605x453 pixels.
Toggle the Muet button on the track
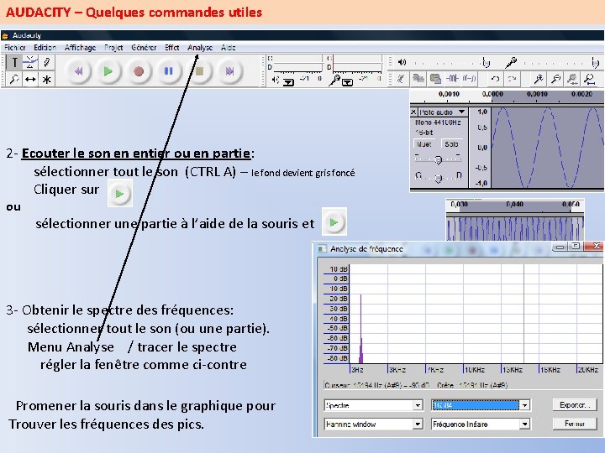(x=424, y=144)
